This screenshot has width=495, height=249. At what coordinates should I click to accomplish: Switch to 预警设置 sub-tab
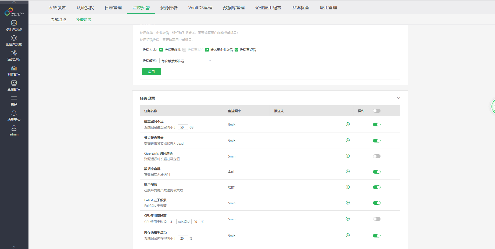coord(84,20)
